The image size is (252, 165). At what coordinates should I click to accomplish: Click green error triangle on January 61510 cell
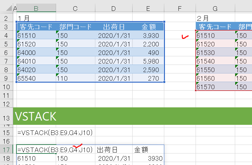pyautogui.click(x=18, y=32)
